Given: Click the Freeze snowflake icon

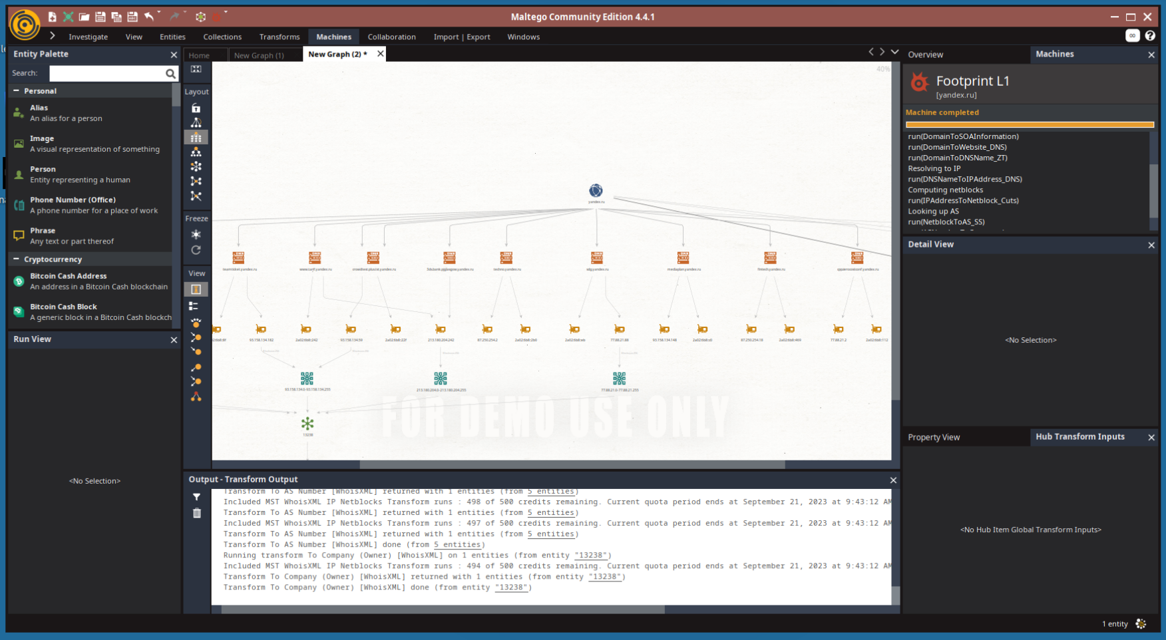Looking at the screenshot, I should 196,234.
